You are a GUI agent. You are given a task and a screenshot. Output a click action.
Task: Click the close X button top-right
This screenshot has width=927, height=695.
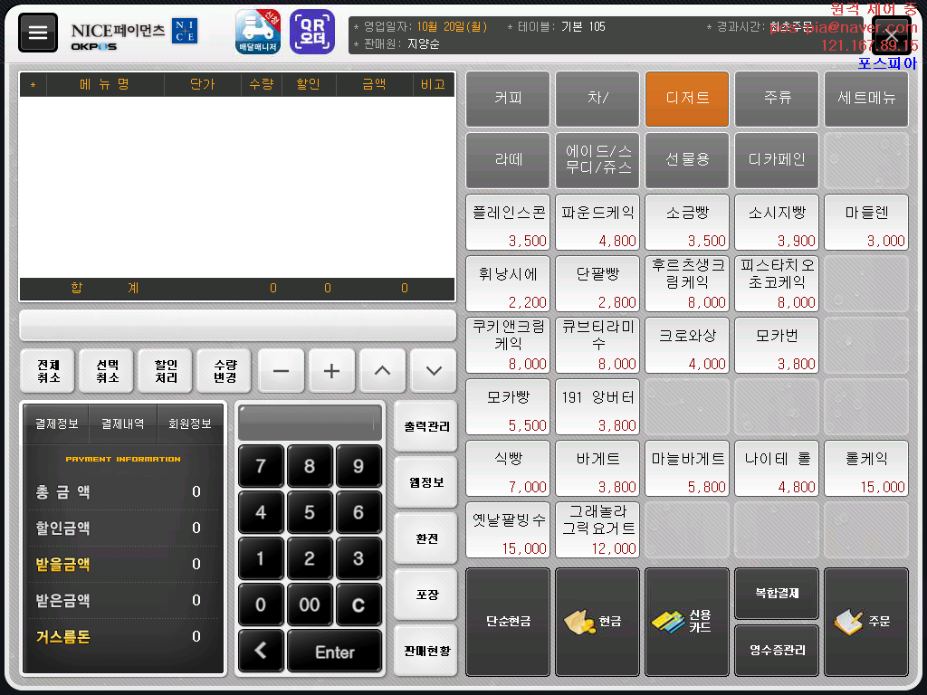click(x=891, y=34)
